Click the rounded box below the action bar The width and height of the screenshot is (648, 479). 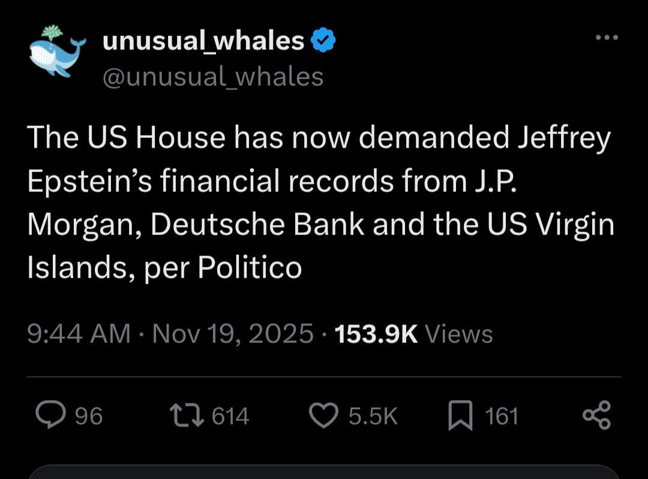[324, 472]
